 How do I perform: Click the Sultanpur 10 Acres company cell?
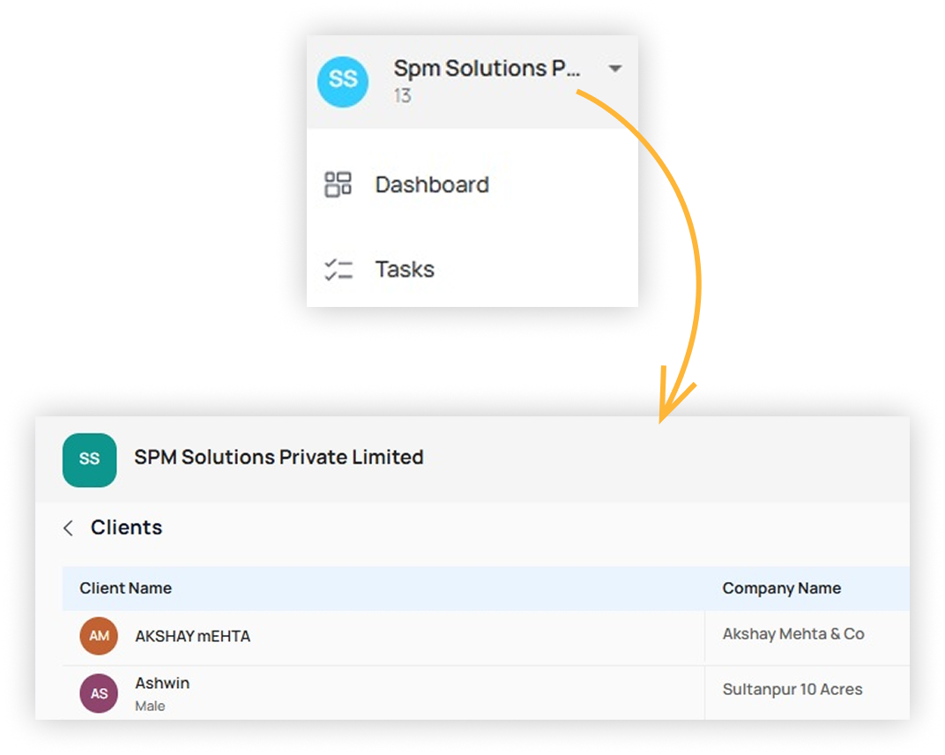(792, 690)
